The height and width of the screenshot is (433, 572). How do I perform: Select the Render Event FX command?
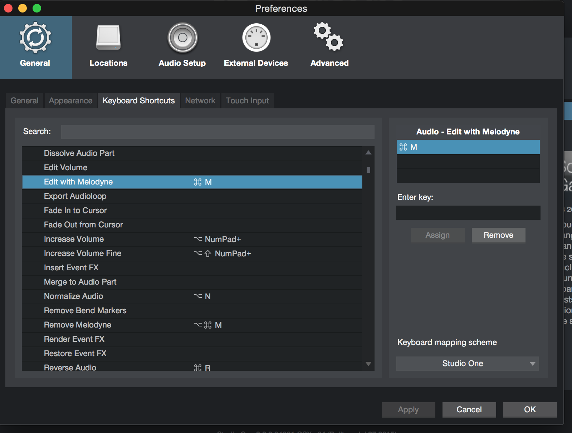pos(192,339)
